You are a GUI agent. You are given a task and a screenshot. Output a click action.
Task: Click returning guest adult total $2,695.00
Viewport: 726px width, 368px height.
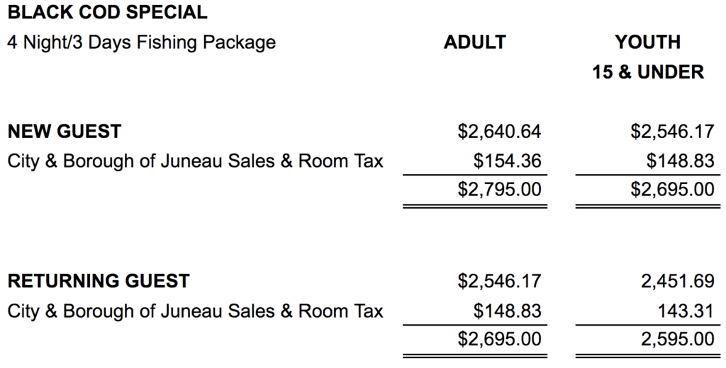(499, 339)
